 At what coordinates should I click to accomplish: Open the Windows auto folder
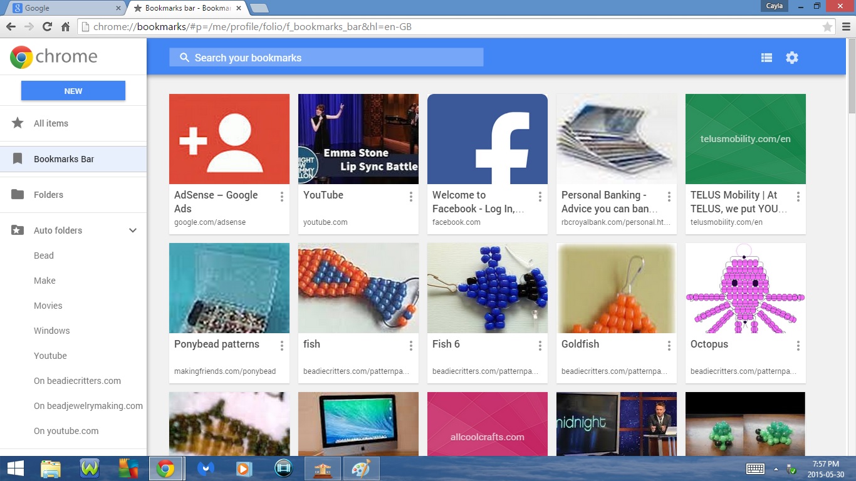[52, 331]
